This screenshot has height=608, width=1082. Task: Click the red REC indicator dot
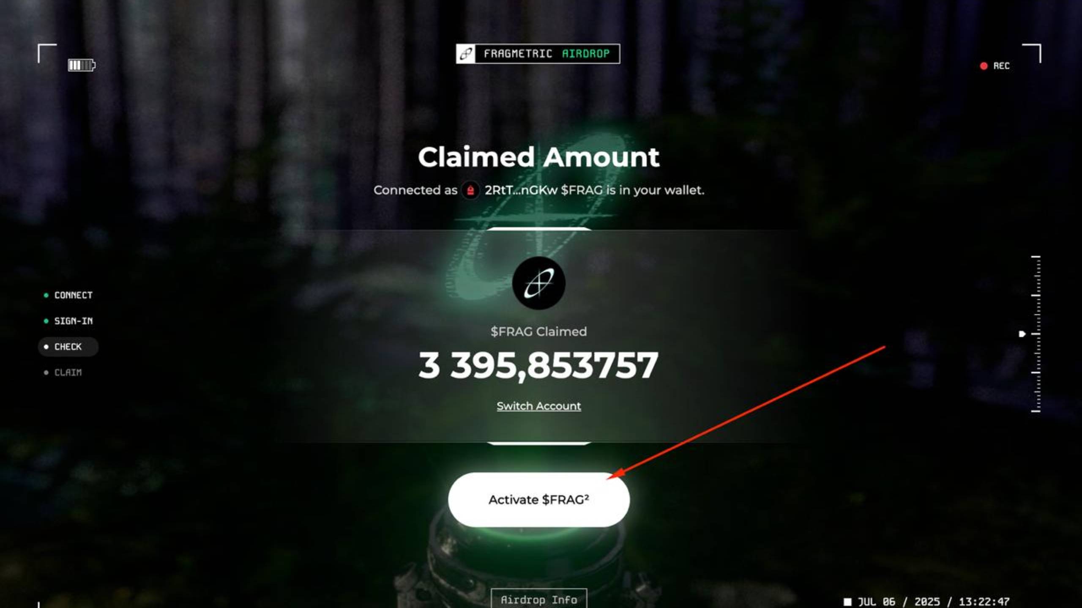pos(984,66)
